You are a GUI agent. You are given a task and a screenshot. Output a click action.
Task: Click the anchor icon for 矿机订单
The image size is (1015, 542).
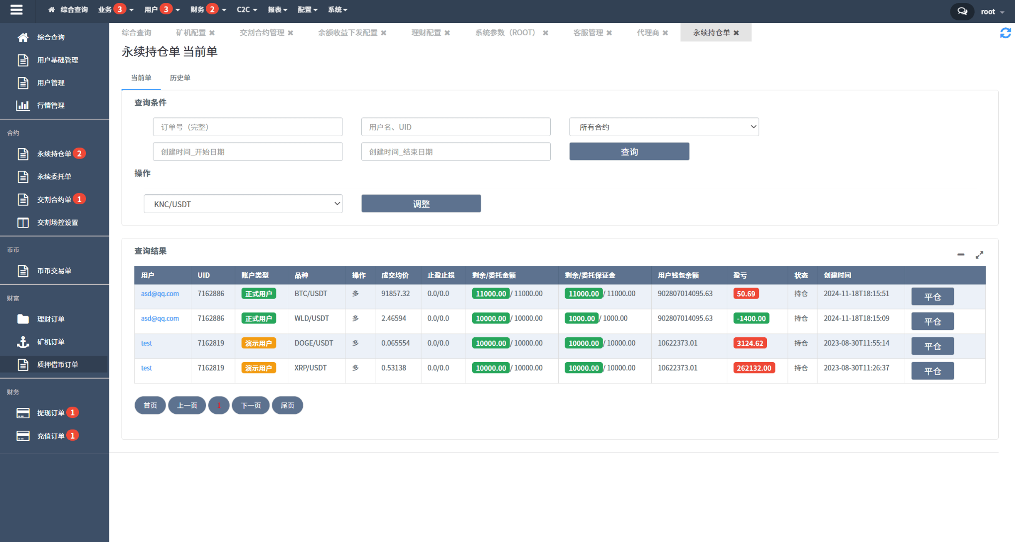click(x=23, y=342)
